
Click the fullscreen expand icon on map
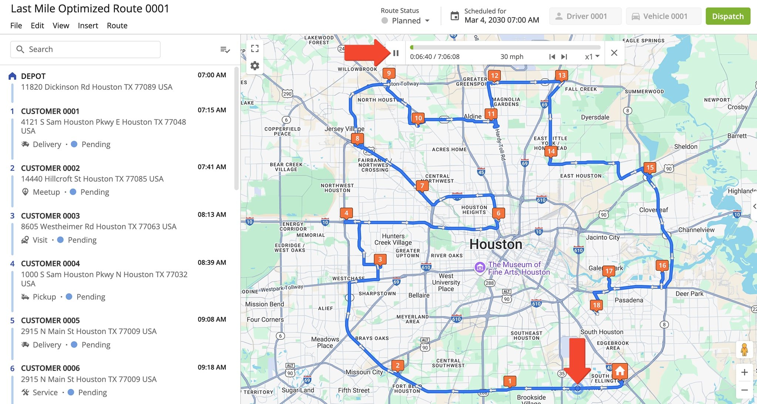coord(255,49)
